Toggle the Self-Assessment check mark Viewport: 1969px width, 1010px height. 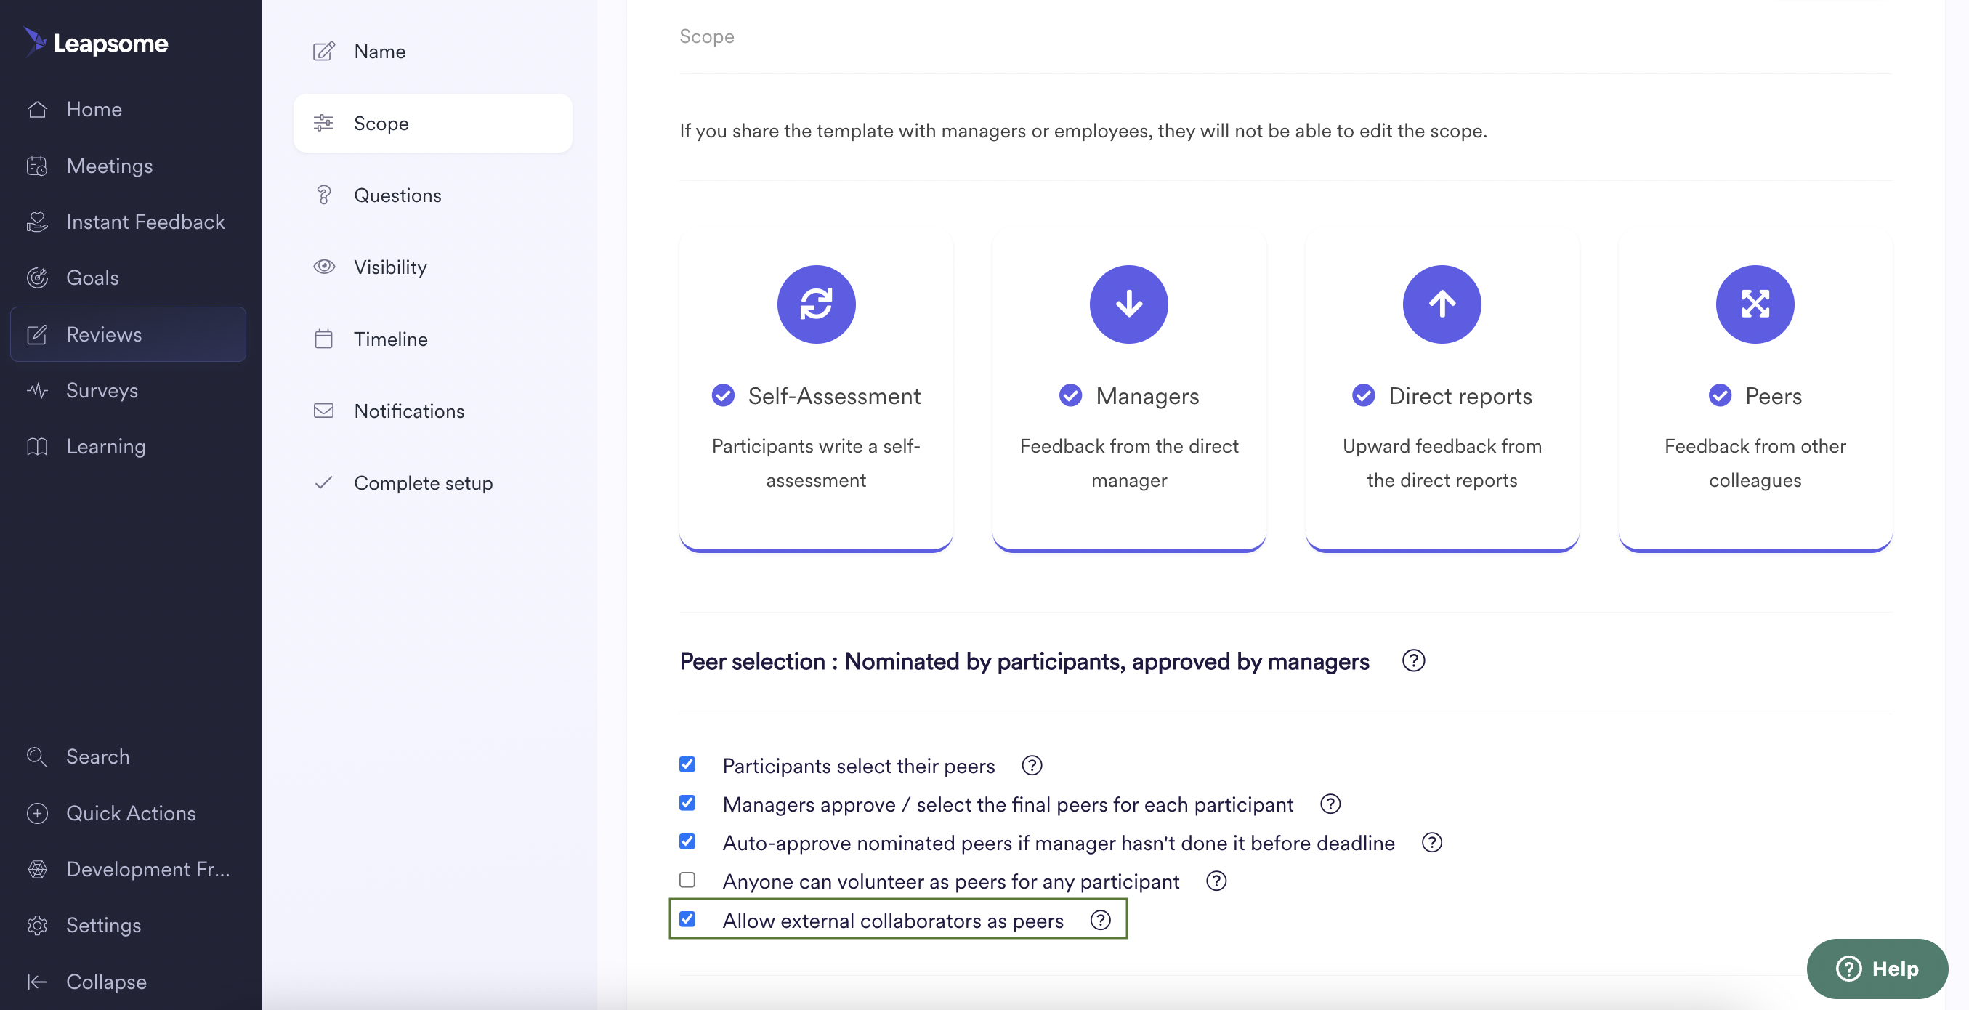click(723, 395)
